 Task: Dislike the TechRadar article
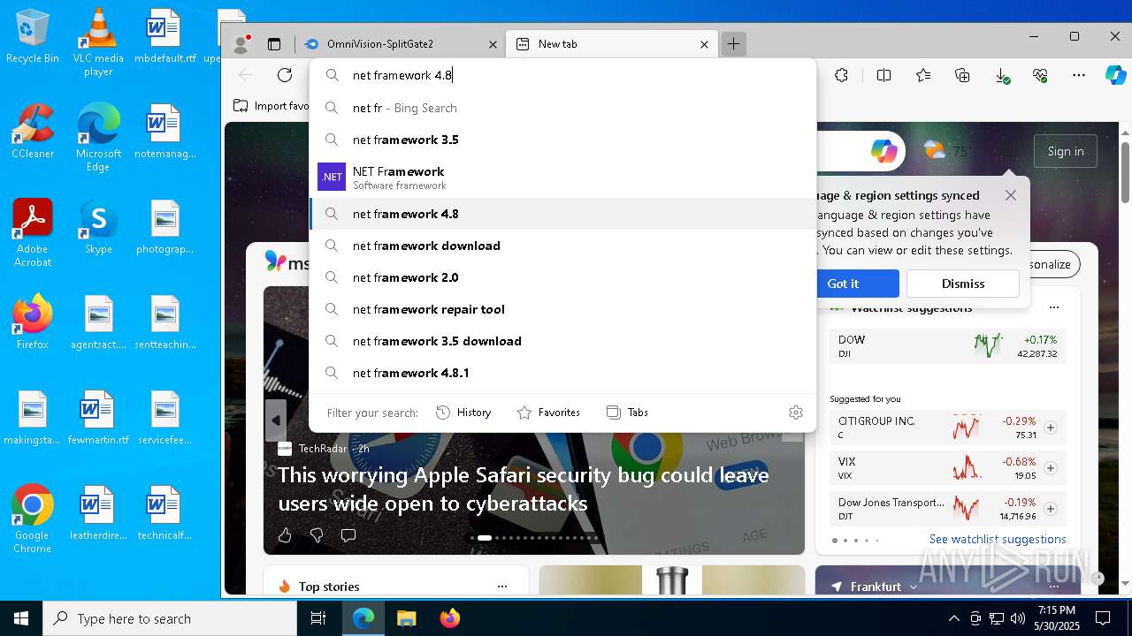[317, 535]
